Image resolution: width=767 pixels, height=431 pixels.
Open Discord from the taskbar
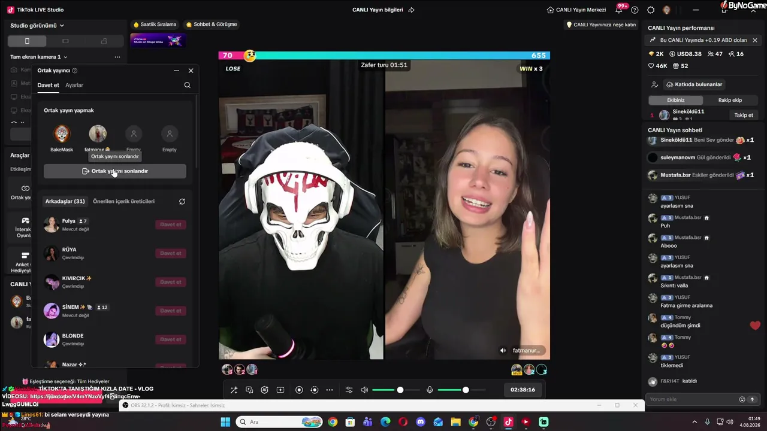click(421, 422)
